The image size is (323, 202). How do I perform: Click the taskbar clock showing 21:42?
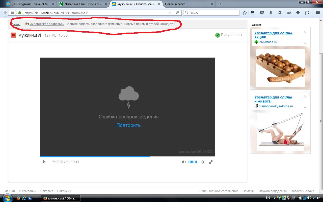pos(316,198)
